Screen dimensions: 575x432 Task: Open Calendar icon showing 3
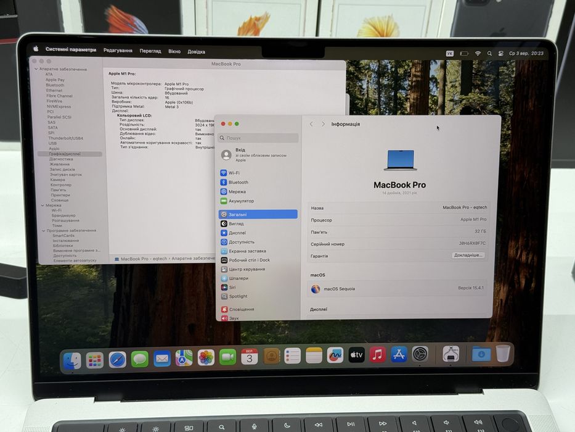tap(250, 357)
